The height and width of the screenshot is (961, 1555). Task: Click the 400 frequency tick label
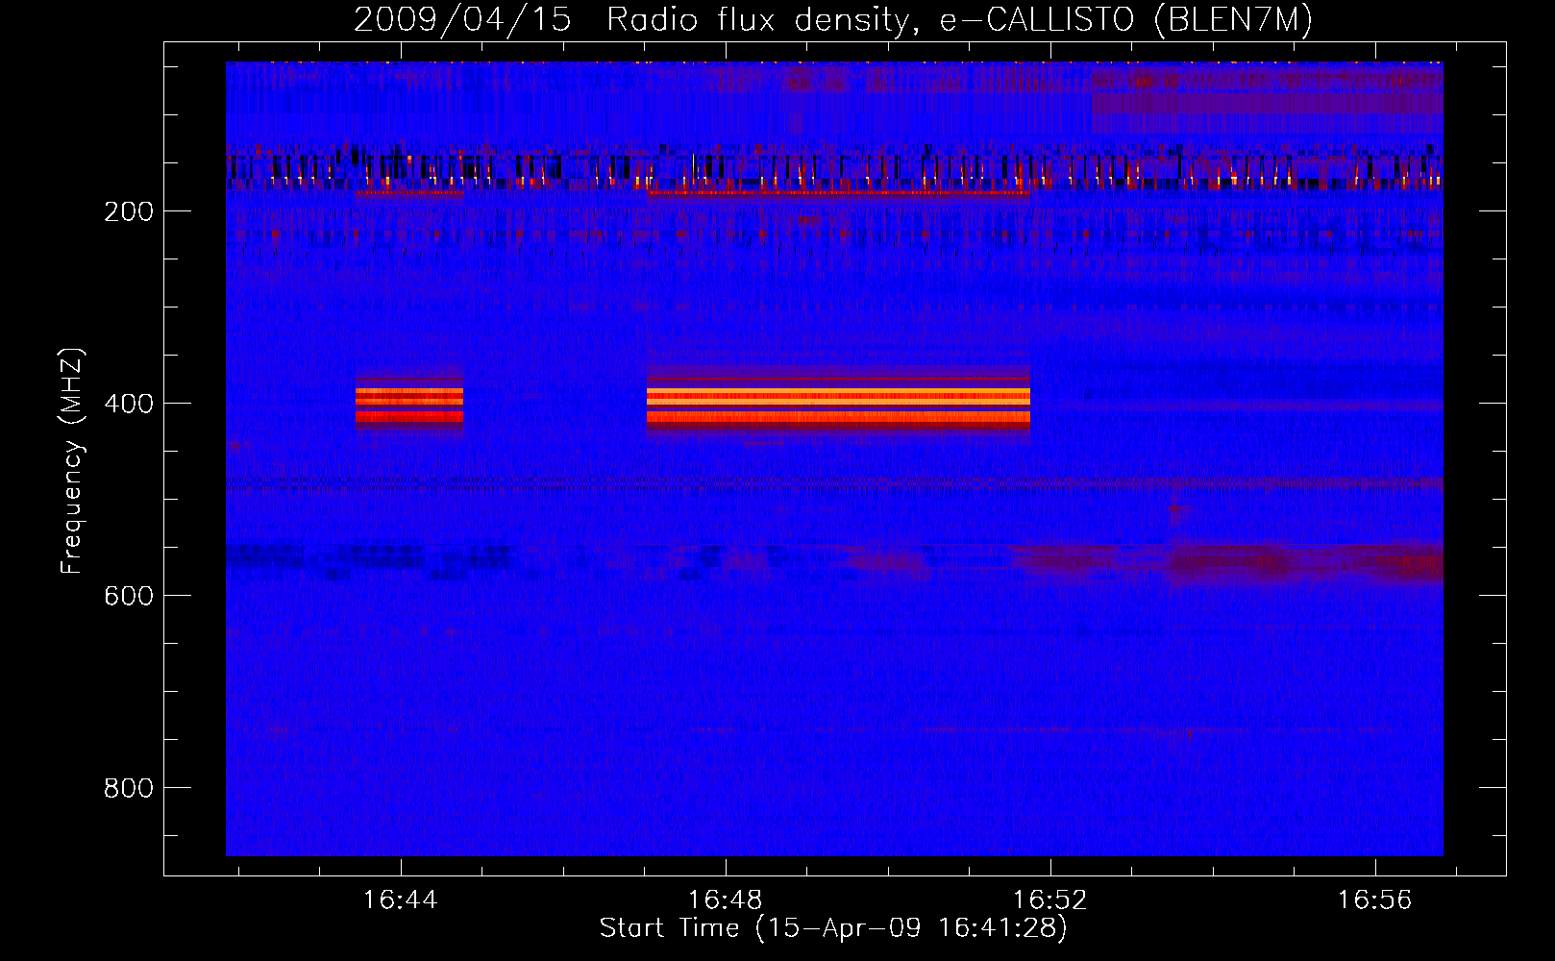click(129, 404)
